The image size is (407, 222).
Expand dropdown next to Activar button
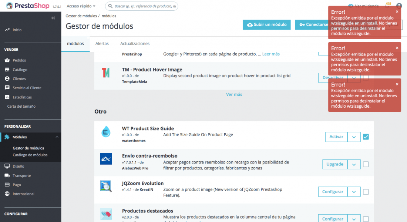[x=354, y=137]
